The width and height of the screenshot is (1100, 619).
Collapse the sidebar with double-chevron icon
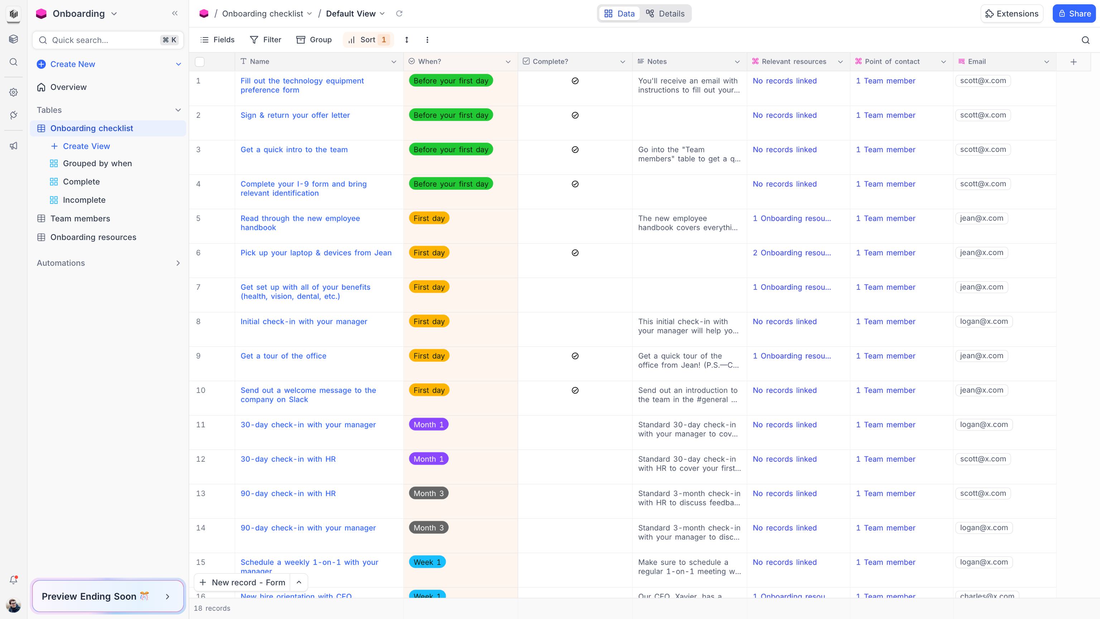pos(175,13)
